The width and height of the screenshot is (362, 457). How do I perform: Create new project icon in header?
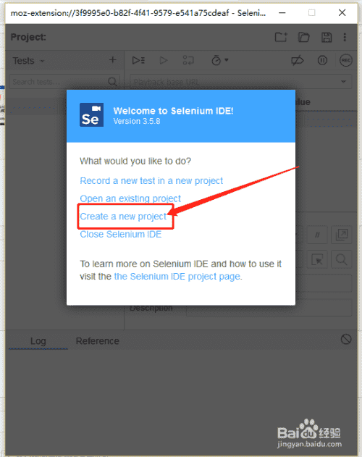281,37
